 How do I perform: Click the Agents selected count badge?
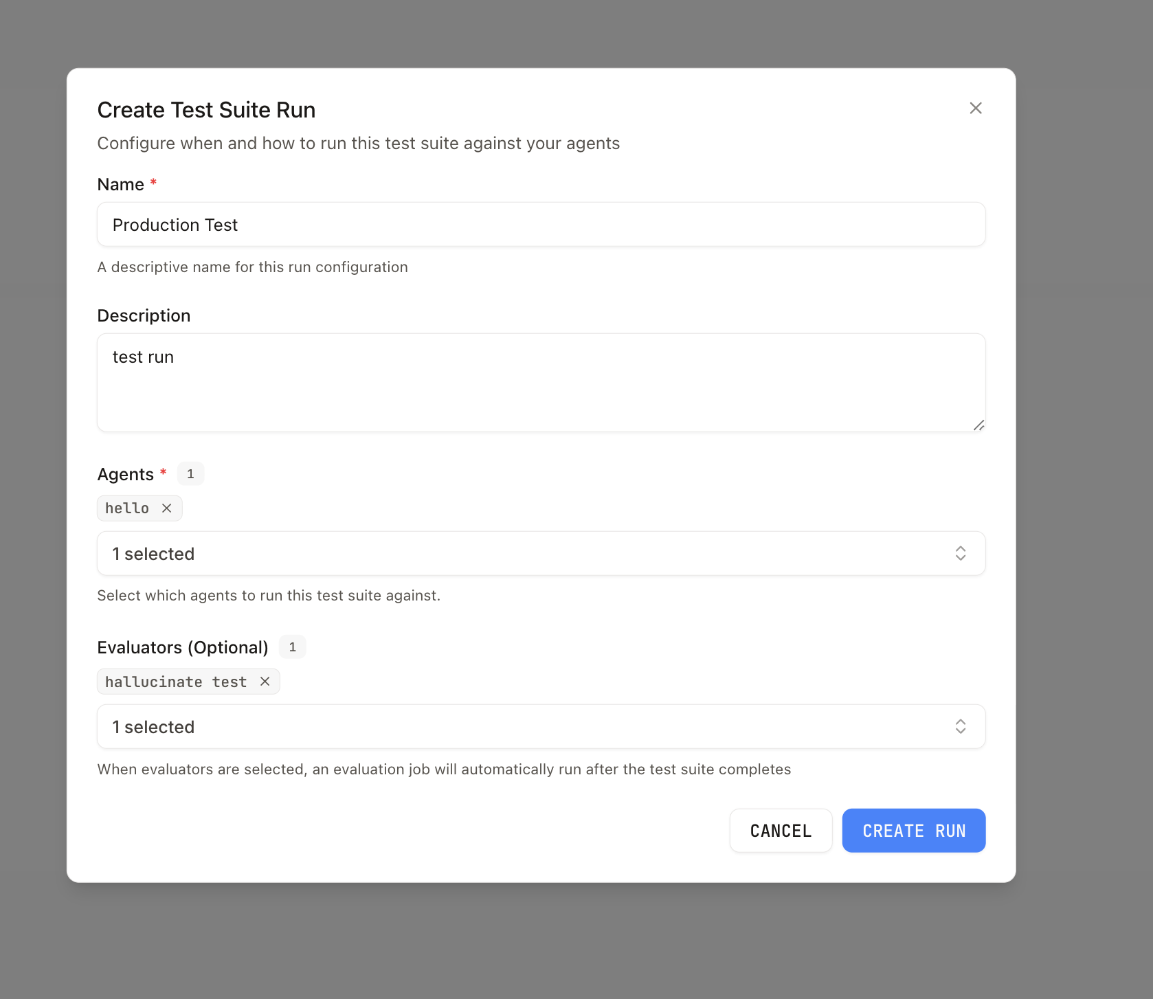coord(190,474)
